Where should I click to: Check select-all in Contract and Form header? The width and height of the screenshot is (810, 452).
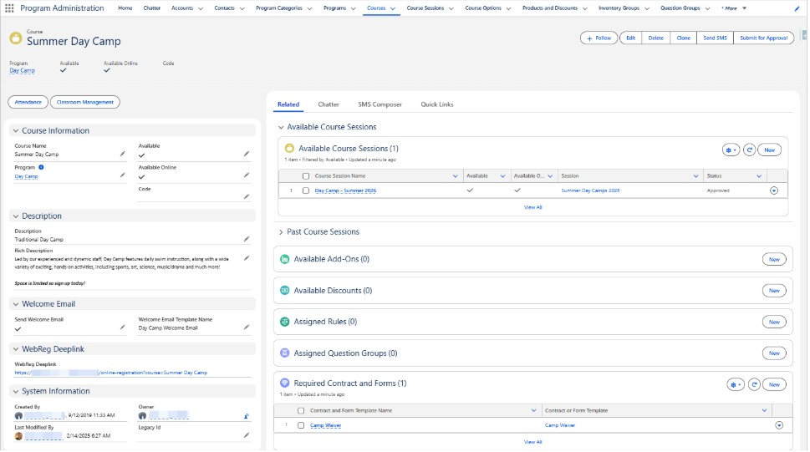pyautogui.click(x=301, y=411)
